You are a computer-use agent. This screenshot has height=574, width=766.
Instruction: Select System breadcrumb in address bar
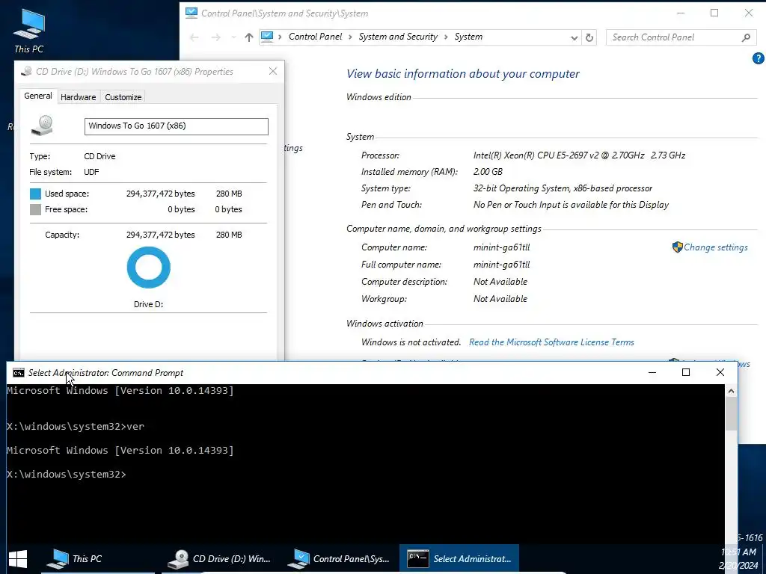[468, 37]
